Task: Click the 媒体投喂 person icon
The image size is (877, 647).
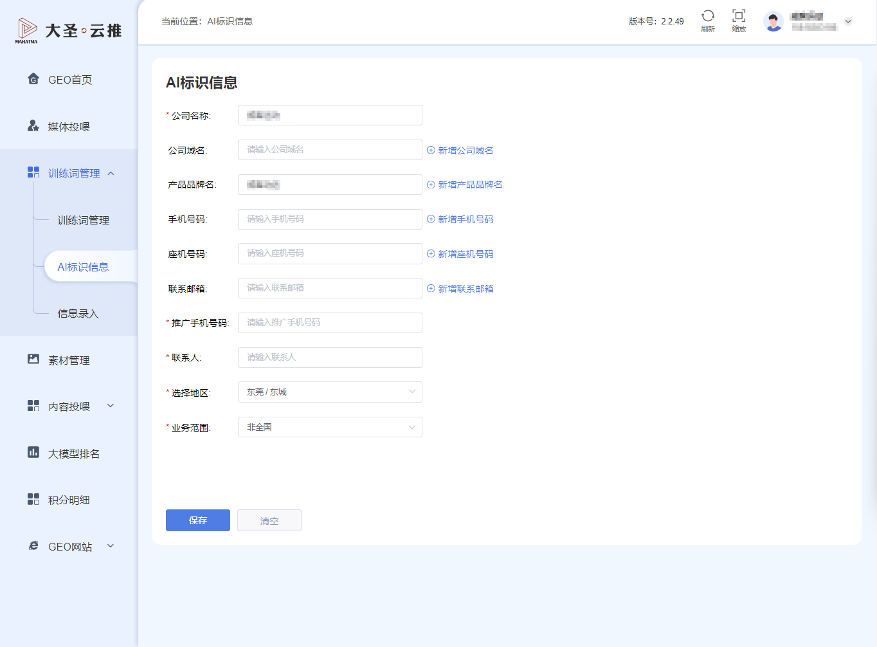Action: click(33, 126)
